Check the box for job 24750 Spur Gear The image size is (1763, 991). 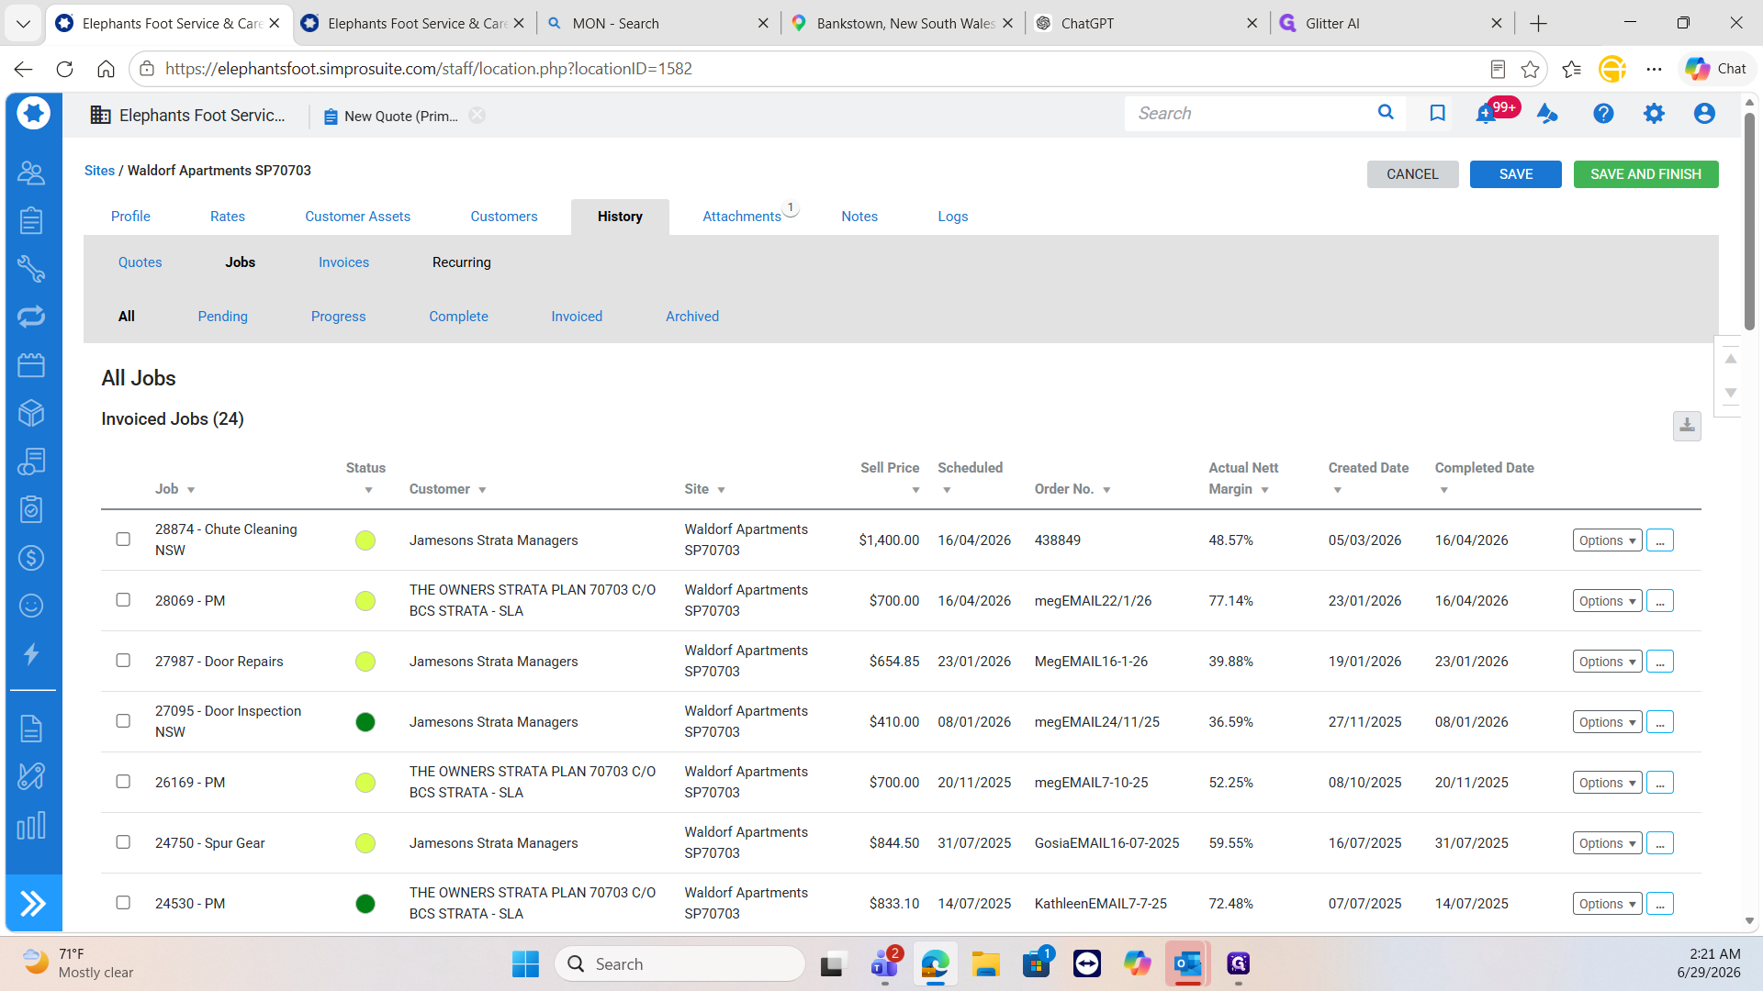click(123, 842)
